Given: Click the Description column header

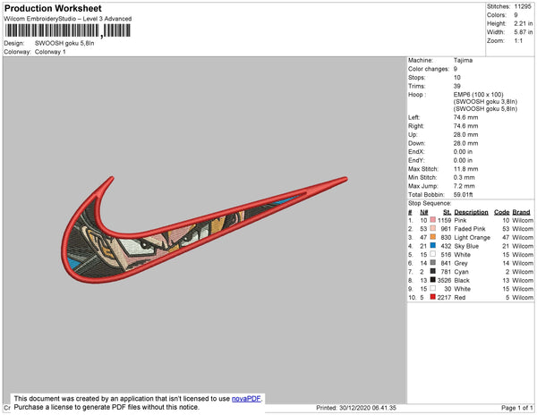Looking at the screenshot, I should coord(471,212).
